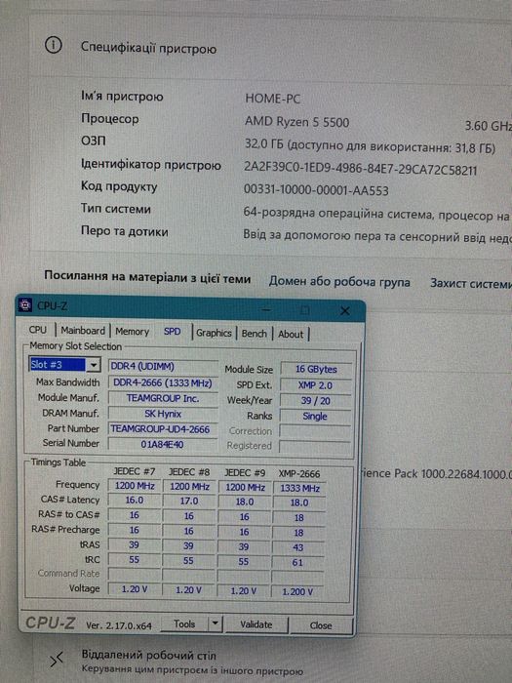Click the JEDEC #8 CAS# Latency 17.0

coord(189,501)
